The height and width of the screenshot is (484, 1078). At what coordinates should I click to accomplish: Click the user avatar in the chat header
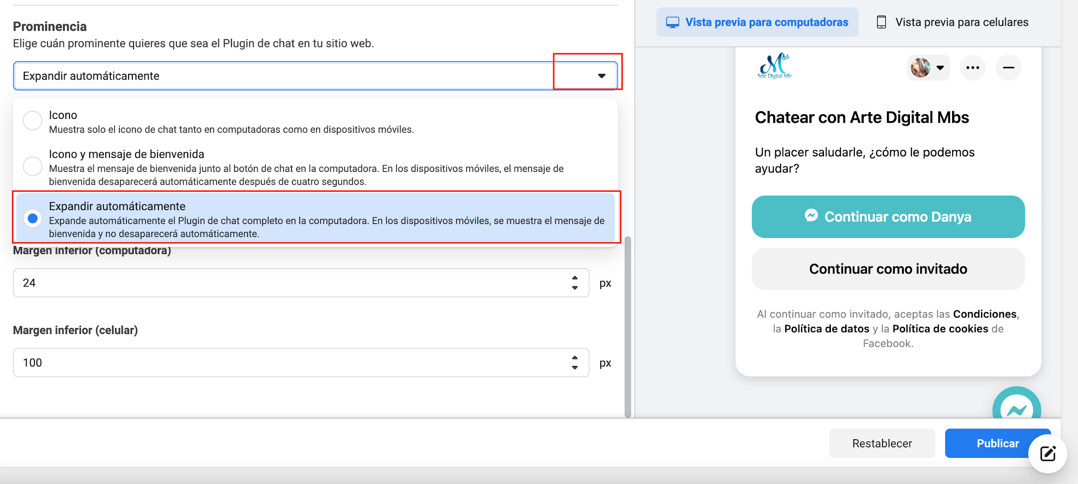[x=920, y=68]
